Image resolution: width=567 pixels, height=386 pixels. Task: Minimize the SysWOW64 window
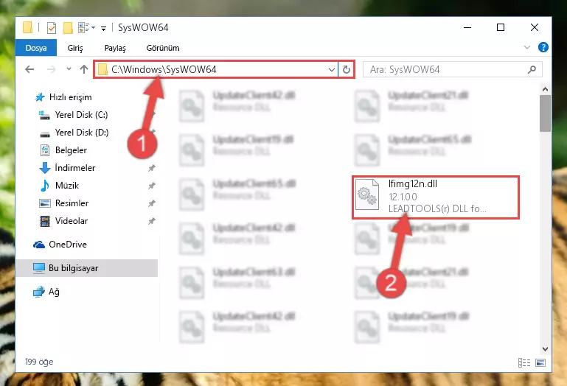click(x=467, y=27)
